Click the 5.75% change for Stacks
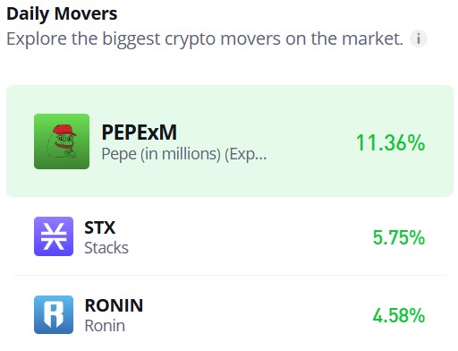458x351 pixels. coord(399,237)
